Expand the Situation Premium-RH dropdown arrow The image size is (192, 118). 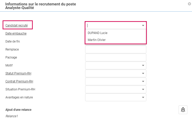143,89
